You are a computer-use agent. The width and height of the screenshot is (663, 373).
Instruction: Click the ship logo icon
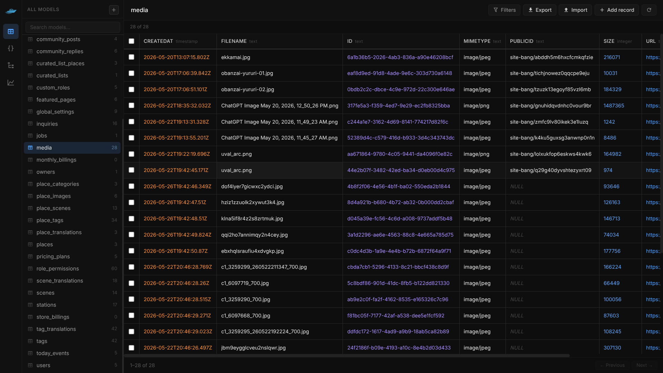[x=11, y=11]
